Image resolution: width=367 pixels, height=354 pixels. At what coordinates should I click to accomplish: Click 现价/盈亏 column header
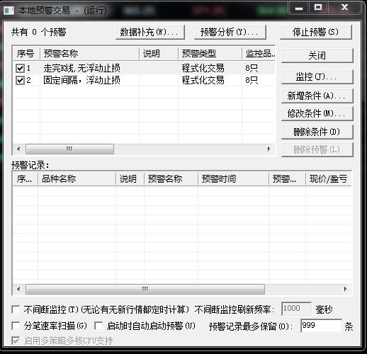tap(329, 179)
